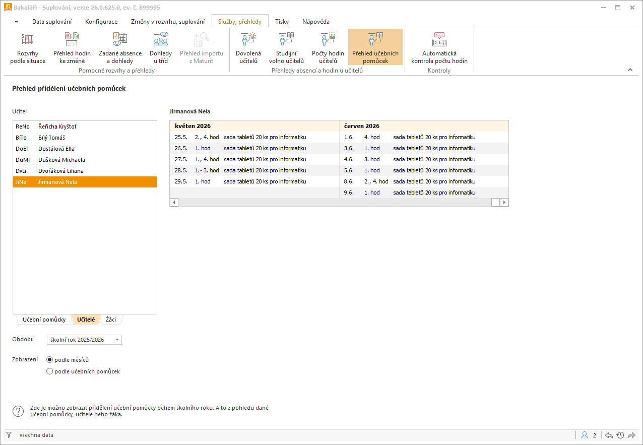
Task: Click the 25.5. row in květen
Action: coord(254,137)
